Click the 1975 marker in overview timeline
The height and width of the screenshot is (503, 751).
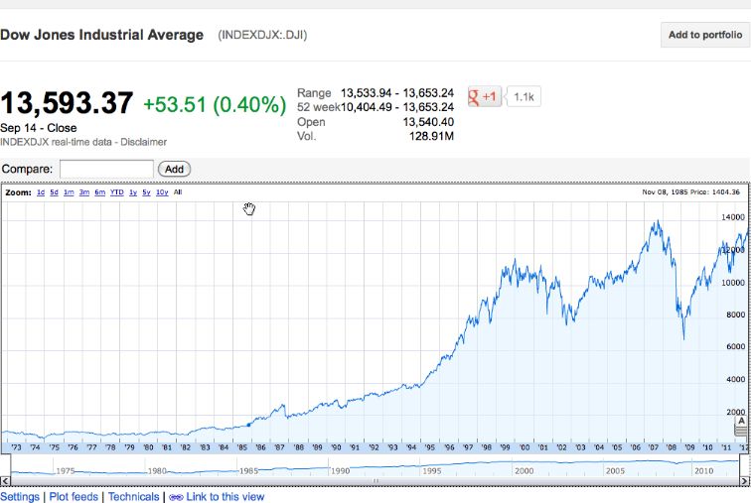(66, 471)
